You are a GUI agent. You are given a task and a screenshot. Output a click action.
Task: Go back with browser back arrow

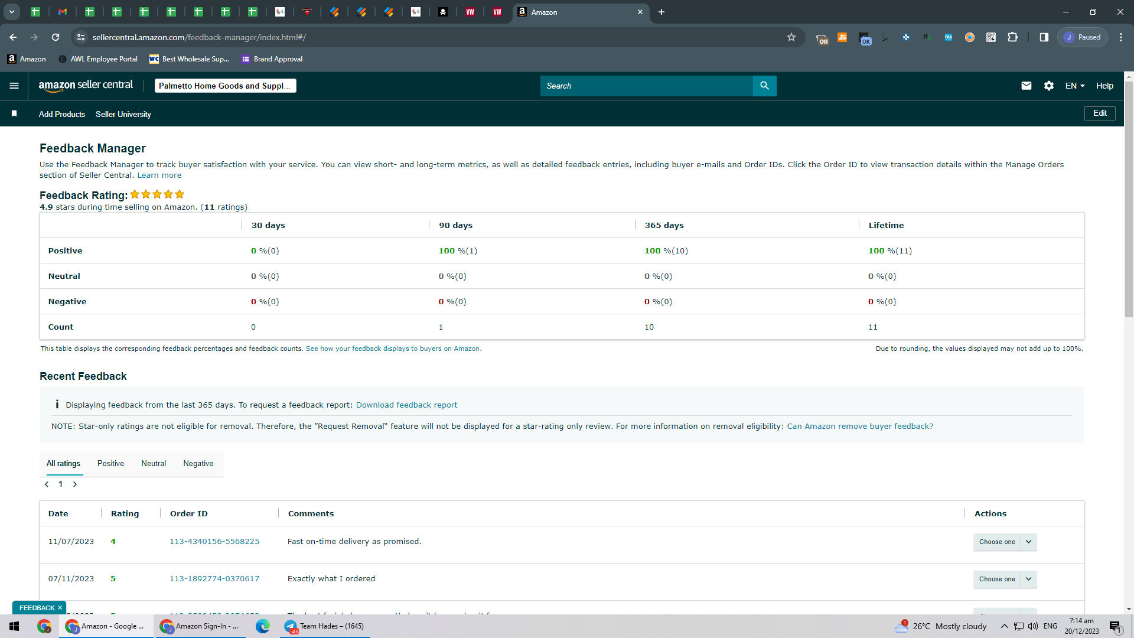point(13,37)
